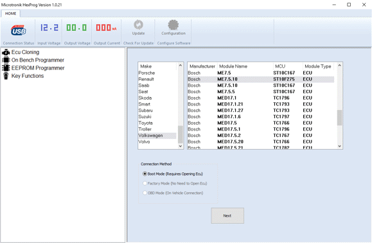The image size is (372, 243).
Task: Click down arrow of module list scrollbar
Action: click(339, 146)
